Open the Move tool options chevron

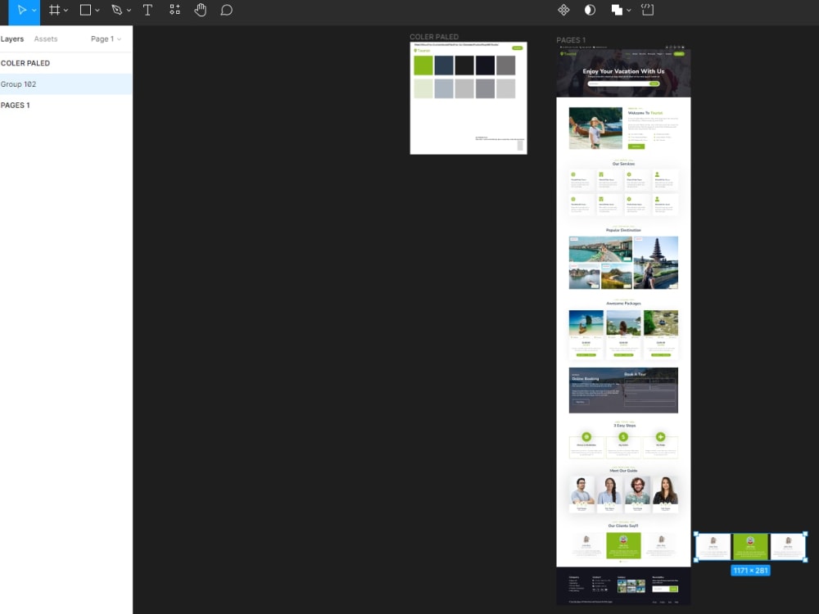pyautogui.click(x=34, y=11)
